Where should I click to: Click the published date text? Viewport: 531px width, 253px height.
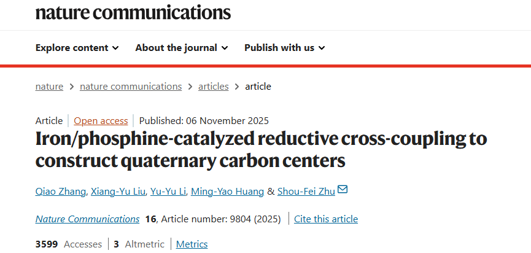[204, 120]
